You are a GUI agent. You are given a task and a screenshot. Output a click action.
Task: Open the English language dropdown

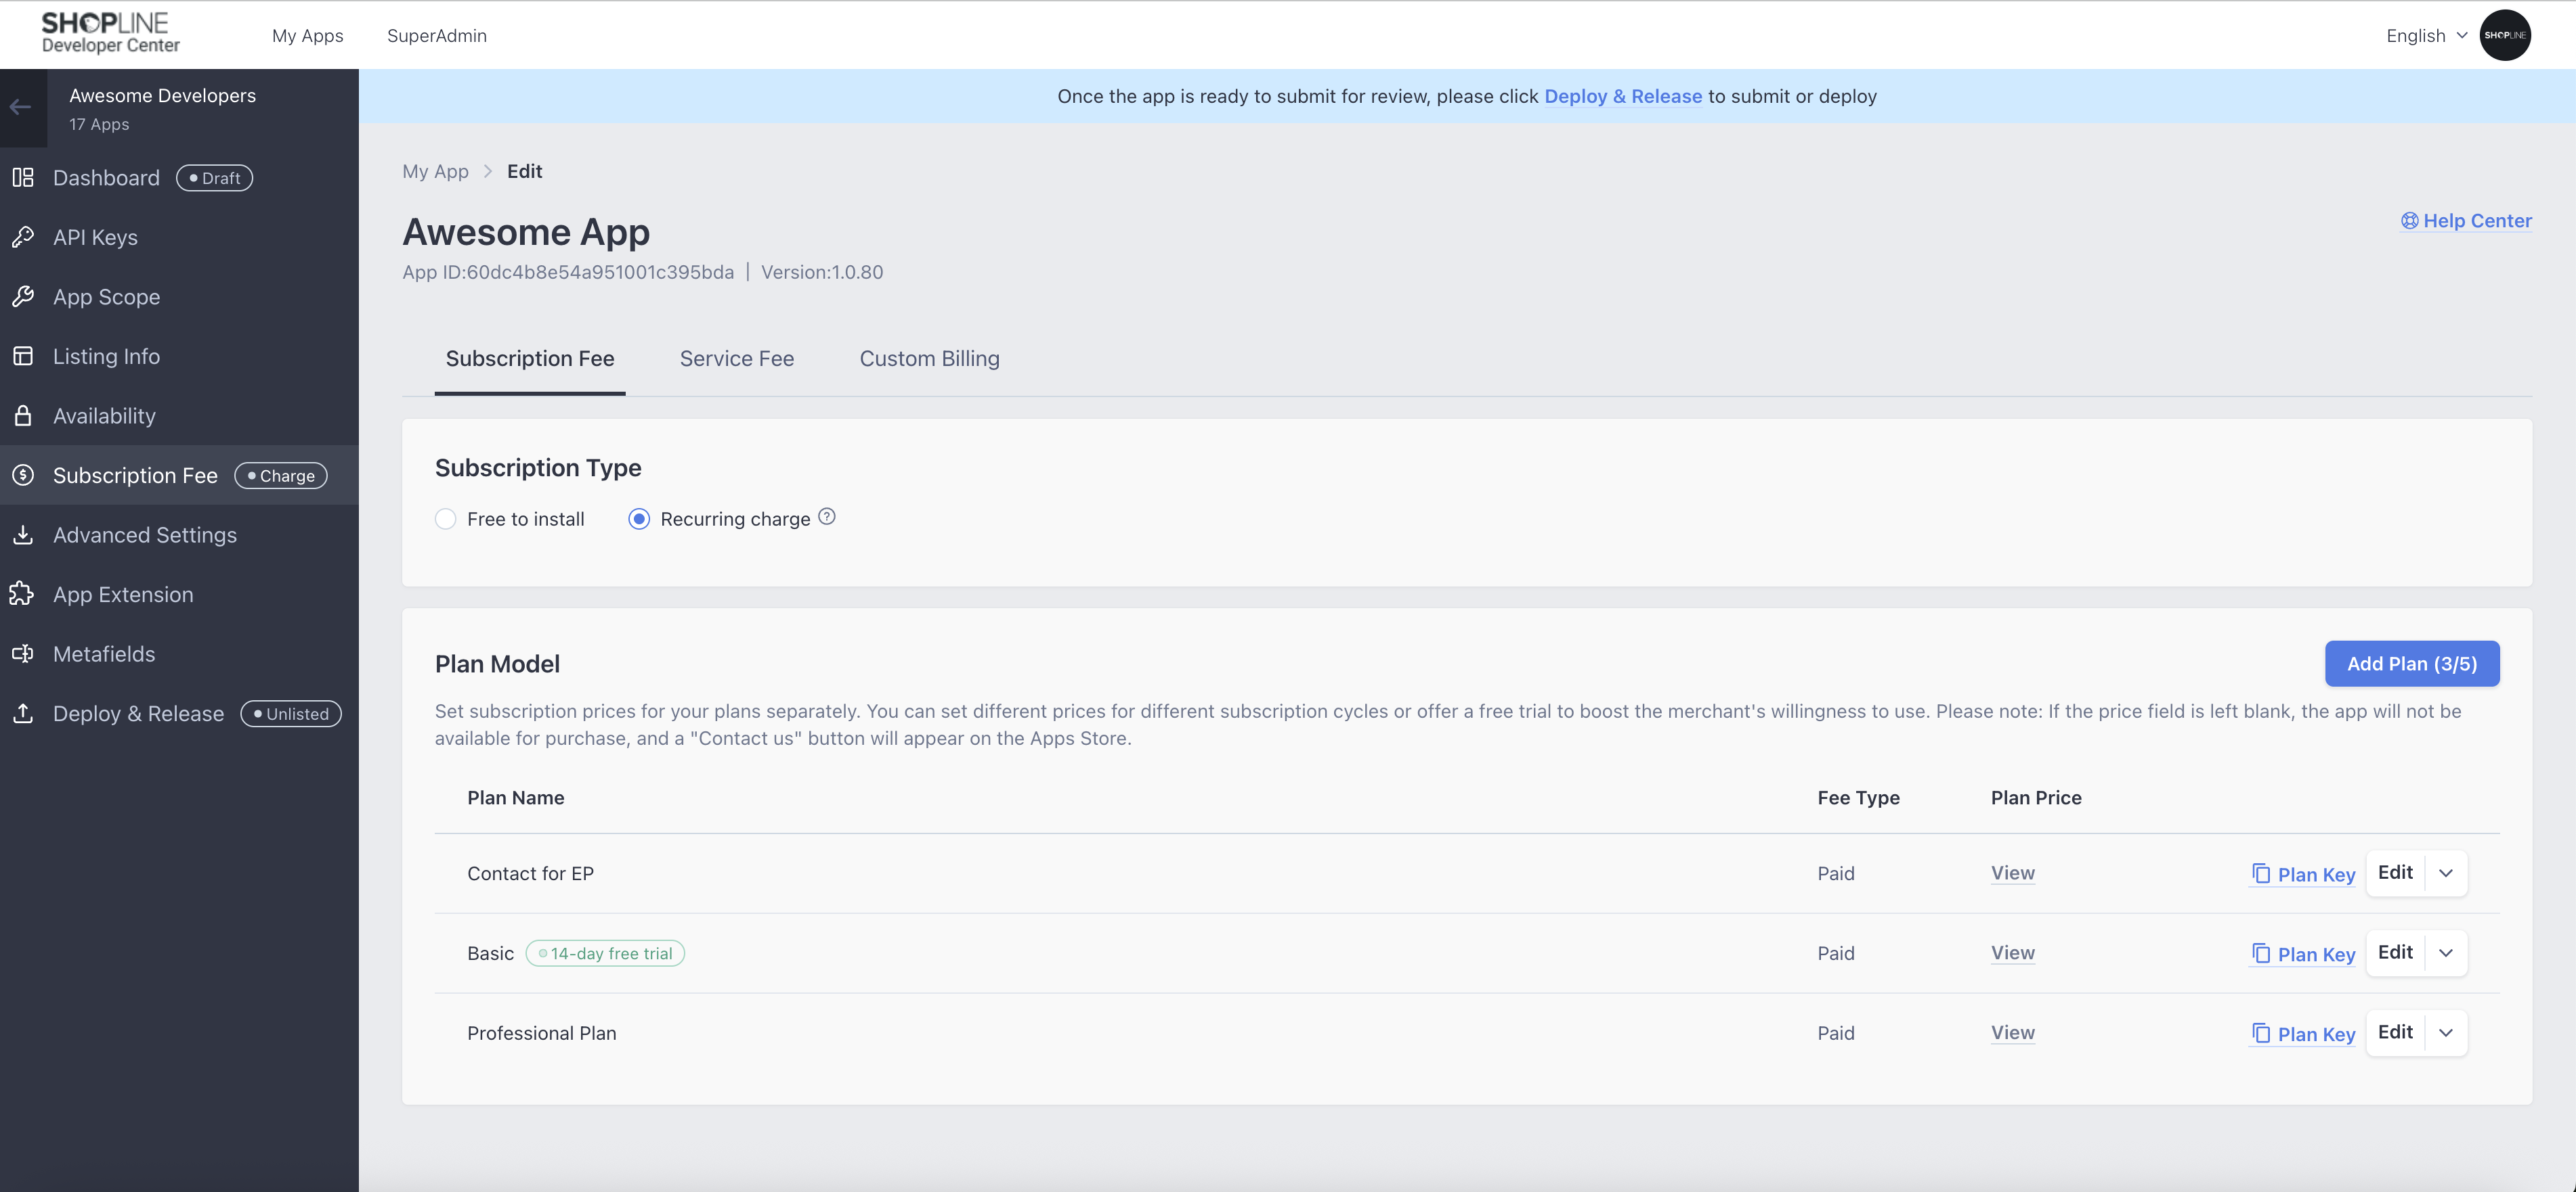[2426, 36]
